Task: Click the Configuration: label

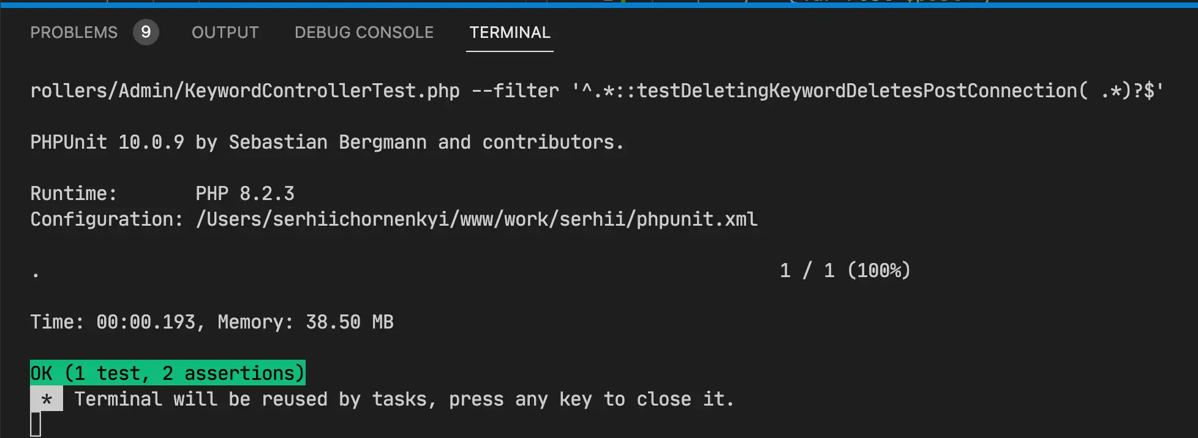Action: (107, 219)
